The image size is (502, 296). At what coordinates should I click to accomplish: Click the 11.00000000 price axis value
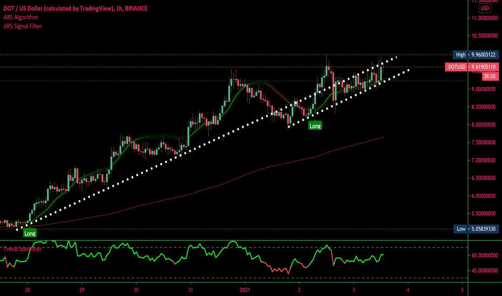(x=485, y=18)
